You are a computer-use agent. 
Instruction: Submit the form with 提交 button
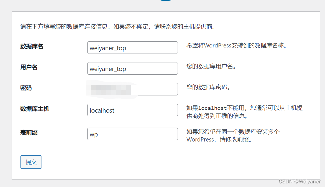click(x=31, y=162)
